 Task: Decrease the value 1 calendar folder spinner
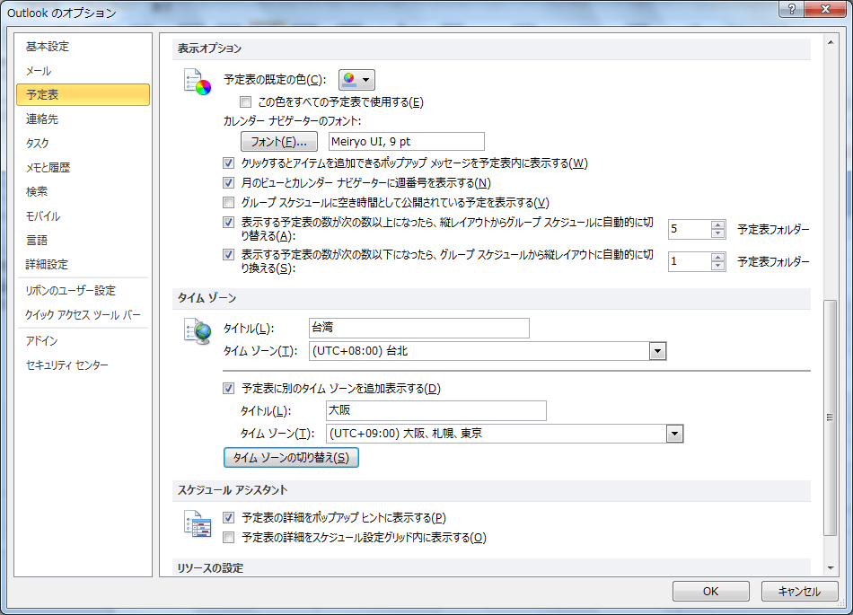[718, 267]
